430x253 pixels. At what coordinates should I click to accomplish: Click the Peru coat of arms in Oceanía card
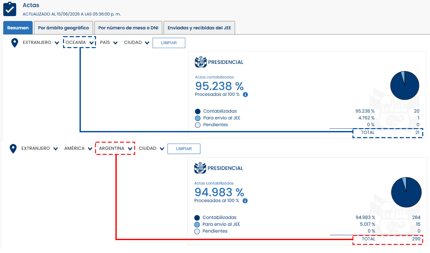point(201,62)
